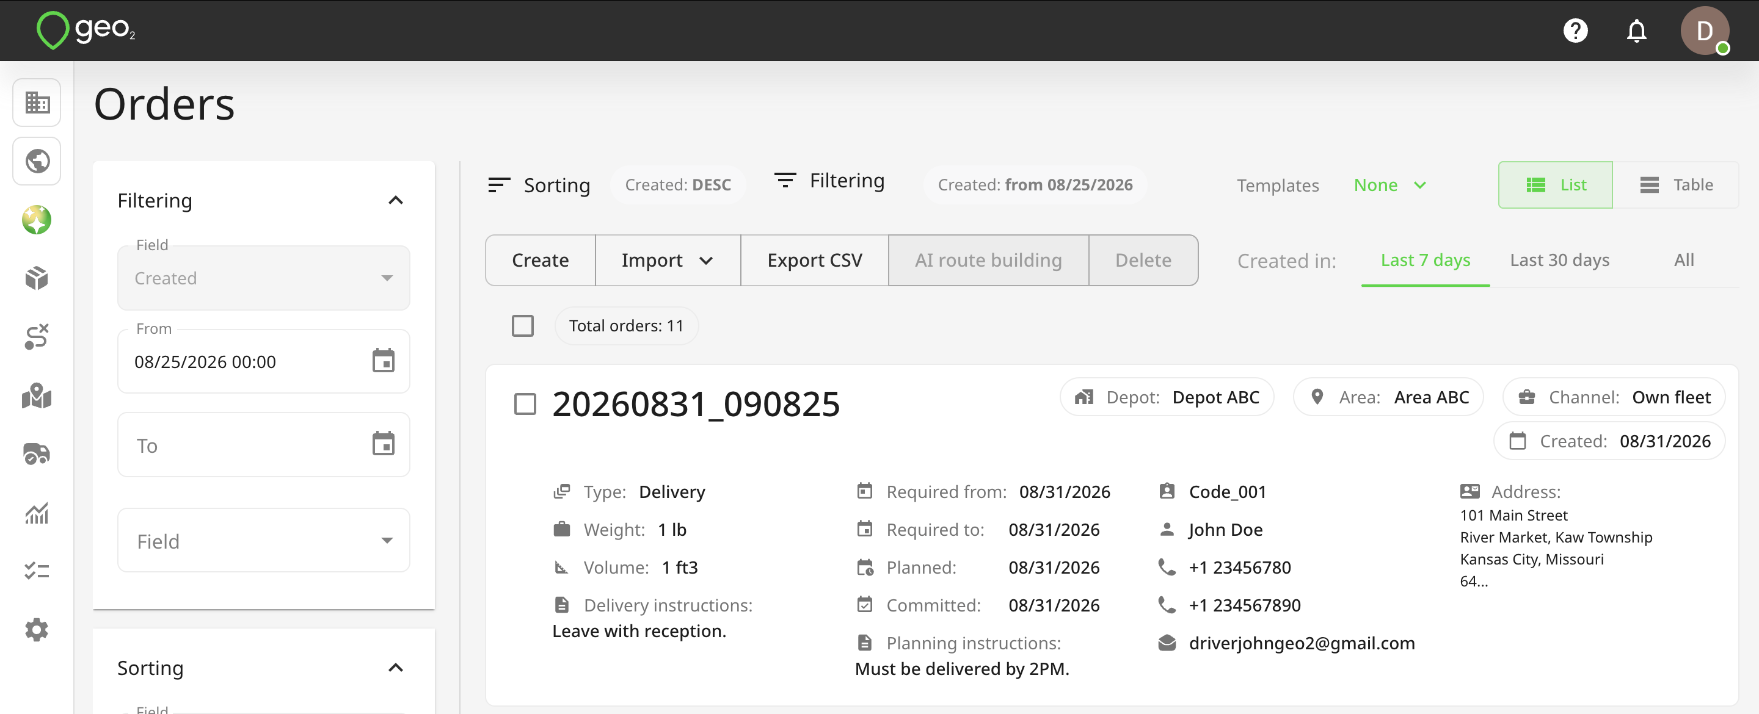Open map marker sidebar icon
The width and height of the screenshot is (1759, 714).
tap(37, 395)
